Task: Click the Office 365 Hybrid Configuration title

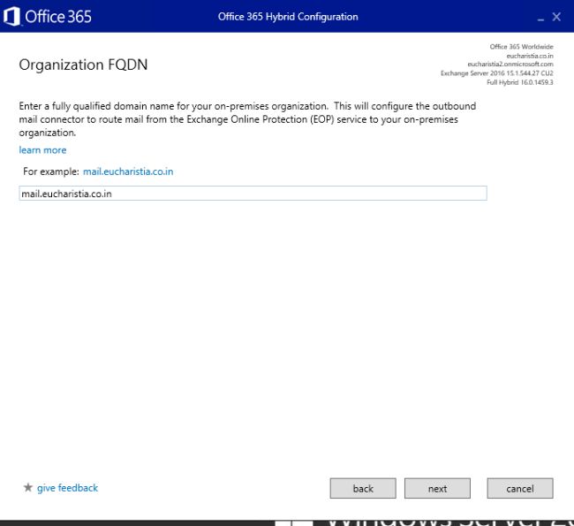Action: click(288, 17)
